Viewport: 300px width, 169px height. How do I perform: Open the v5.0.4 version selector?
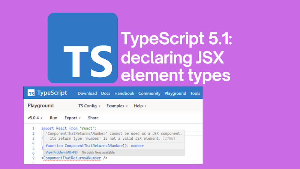(x=35, y=118)
